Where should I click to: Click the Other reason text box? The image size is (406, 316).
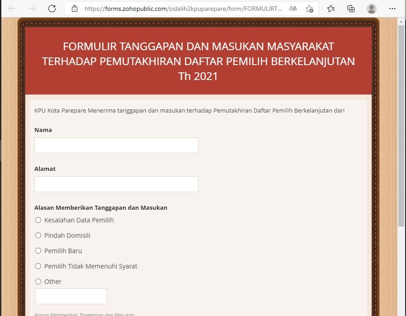click(x=71, y=297)
